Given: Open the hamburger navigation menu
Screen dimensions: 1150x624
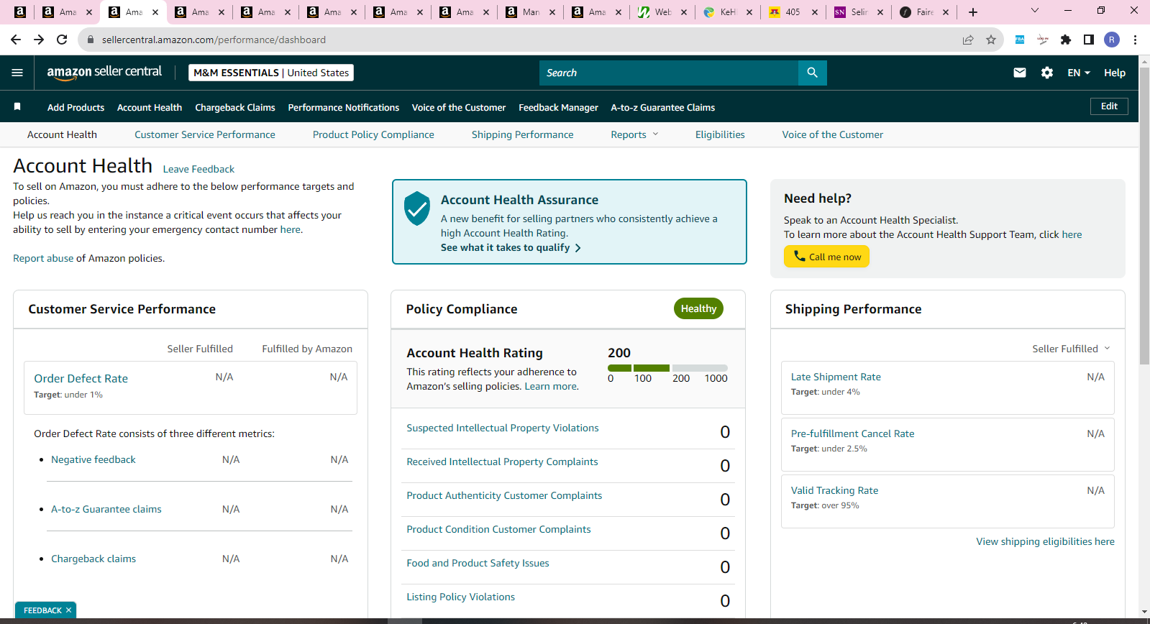Looking at the screenshot, I should coord(17,73).
